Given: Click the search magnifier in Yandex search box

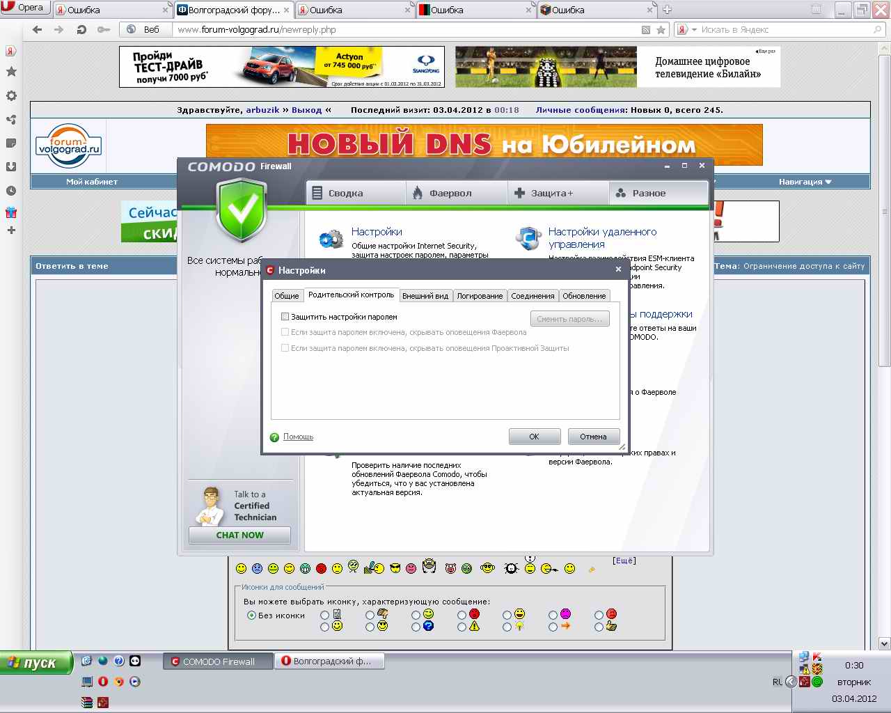Looking at the screenshot, I should coord(878,30).
